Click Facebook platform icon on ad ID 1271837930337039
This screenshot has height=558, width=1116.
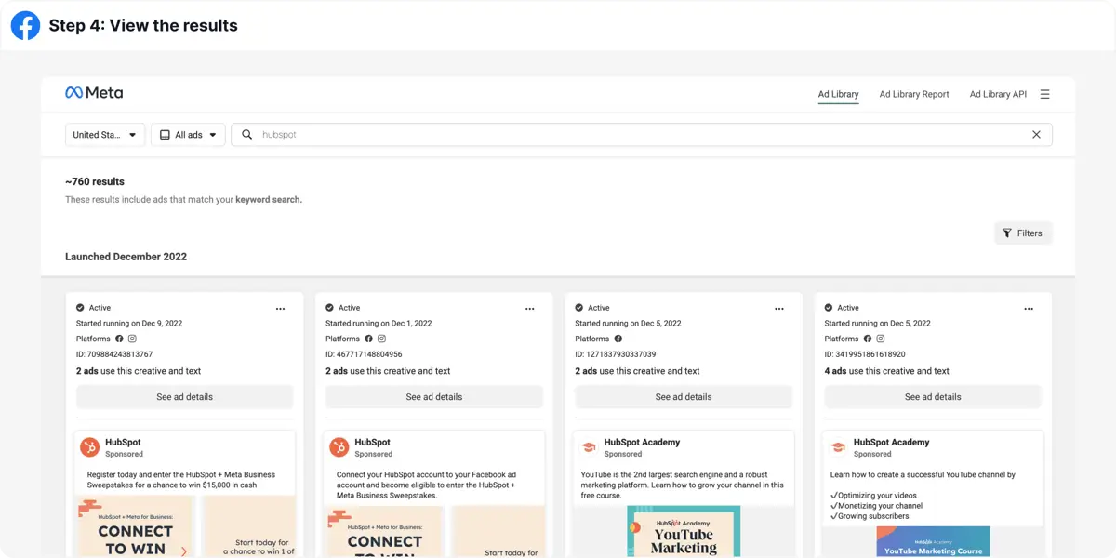tap(618, 339)
